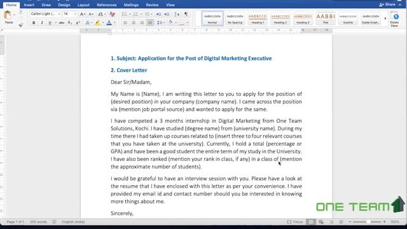Toggle bold formatting
The height and width of the screenshot is (229, 407).
click(x=34, y=23)
